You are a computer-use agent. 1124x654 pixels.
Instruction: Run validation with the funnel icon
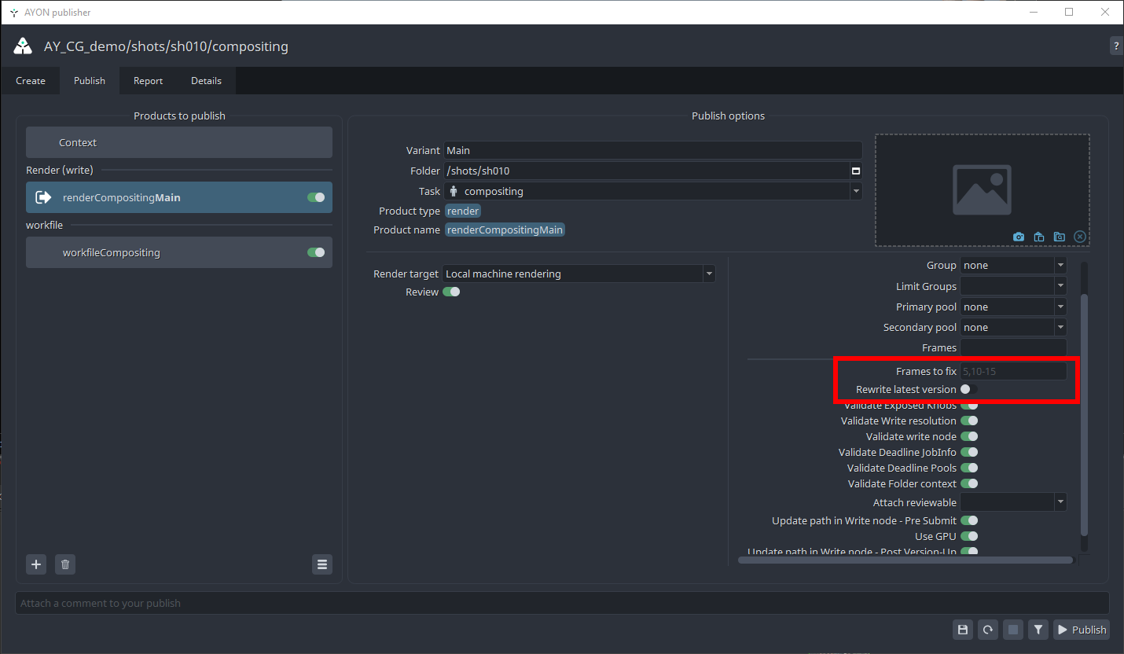(1038, 629)
